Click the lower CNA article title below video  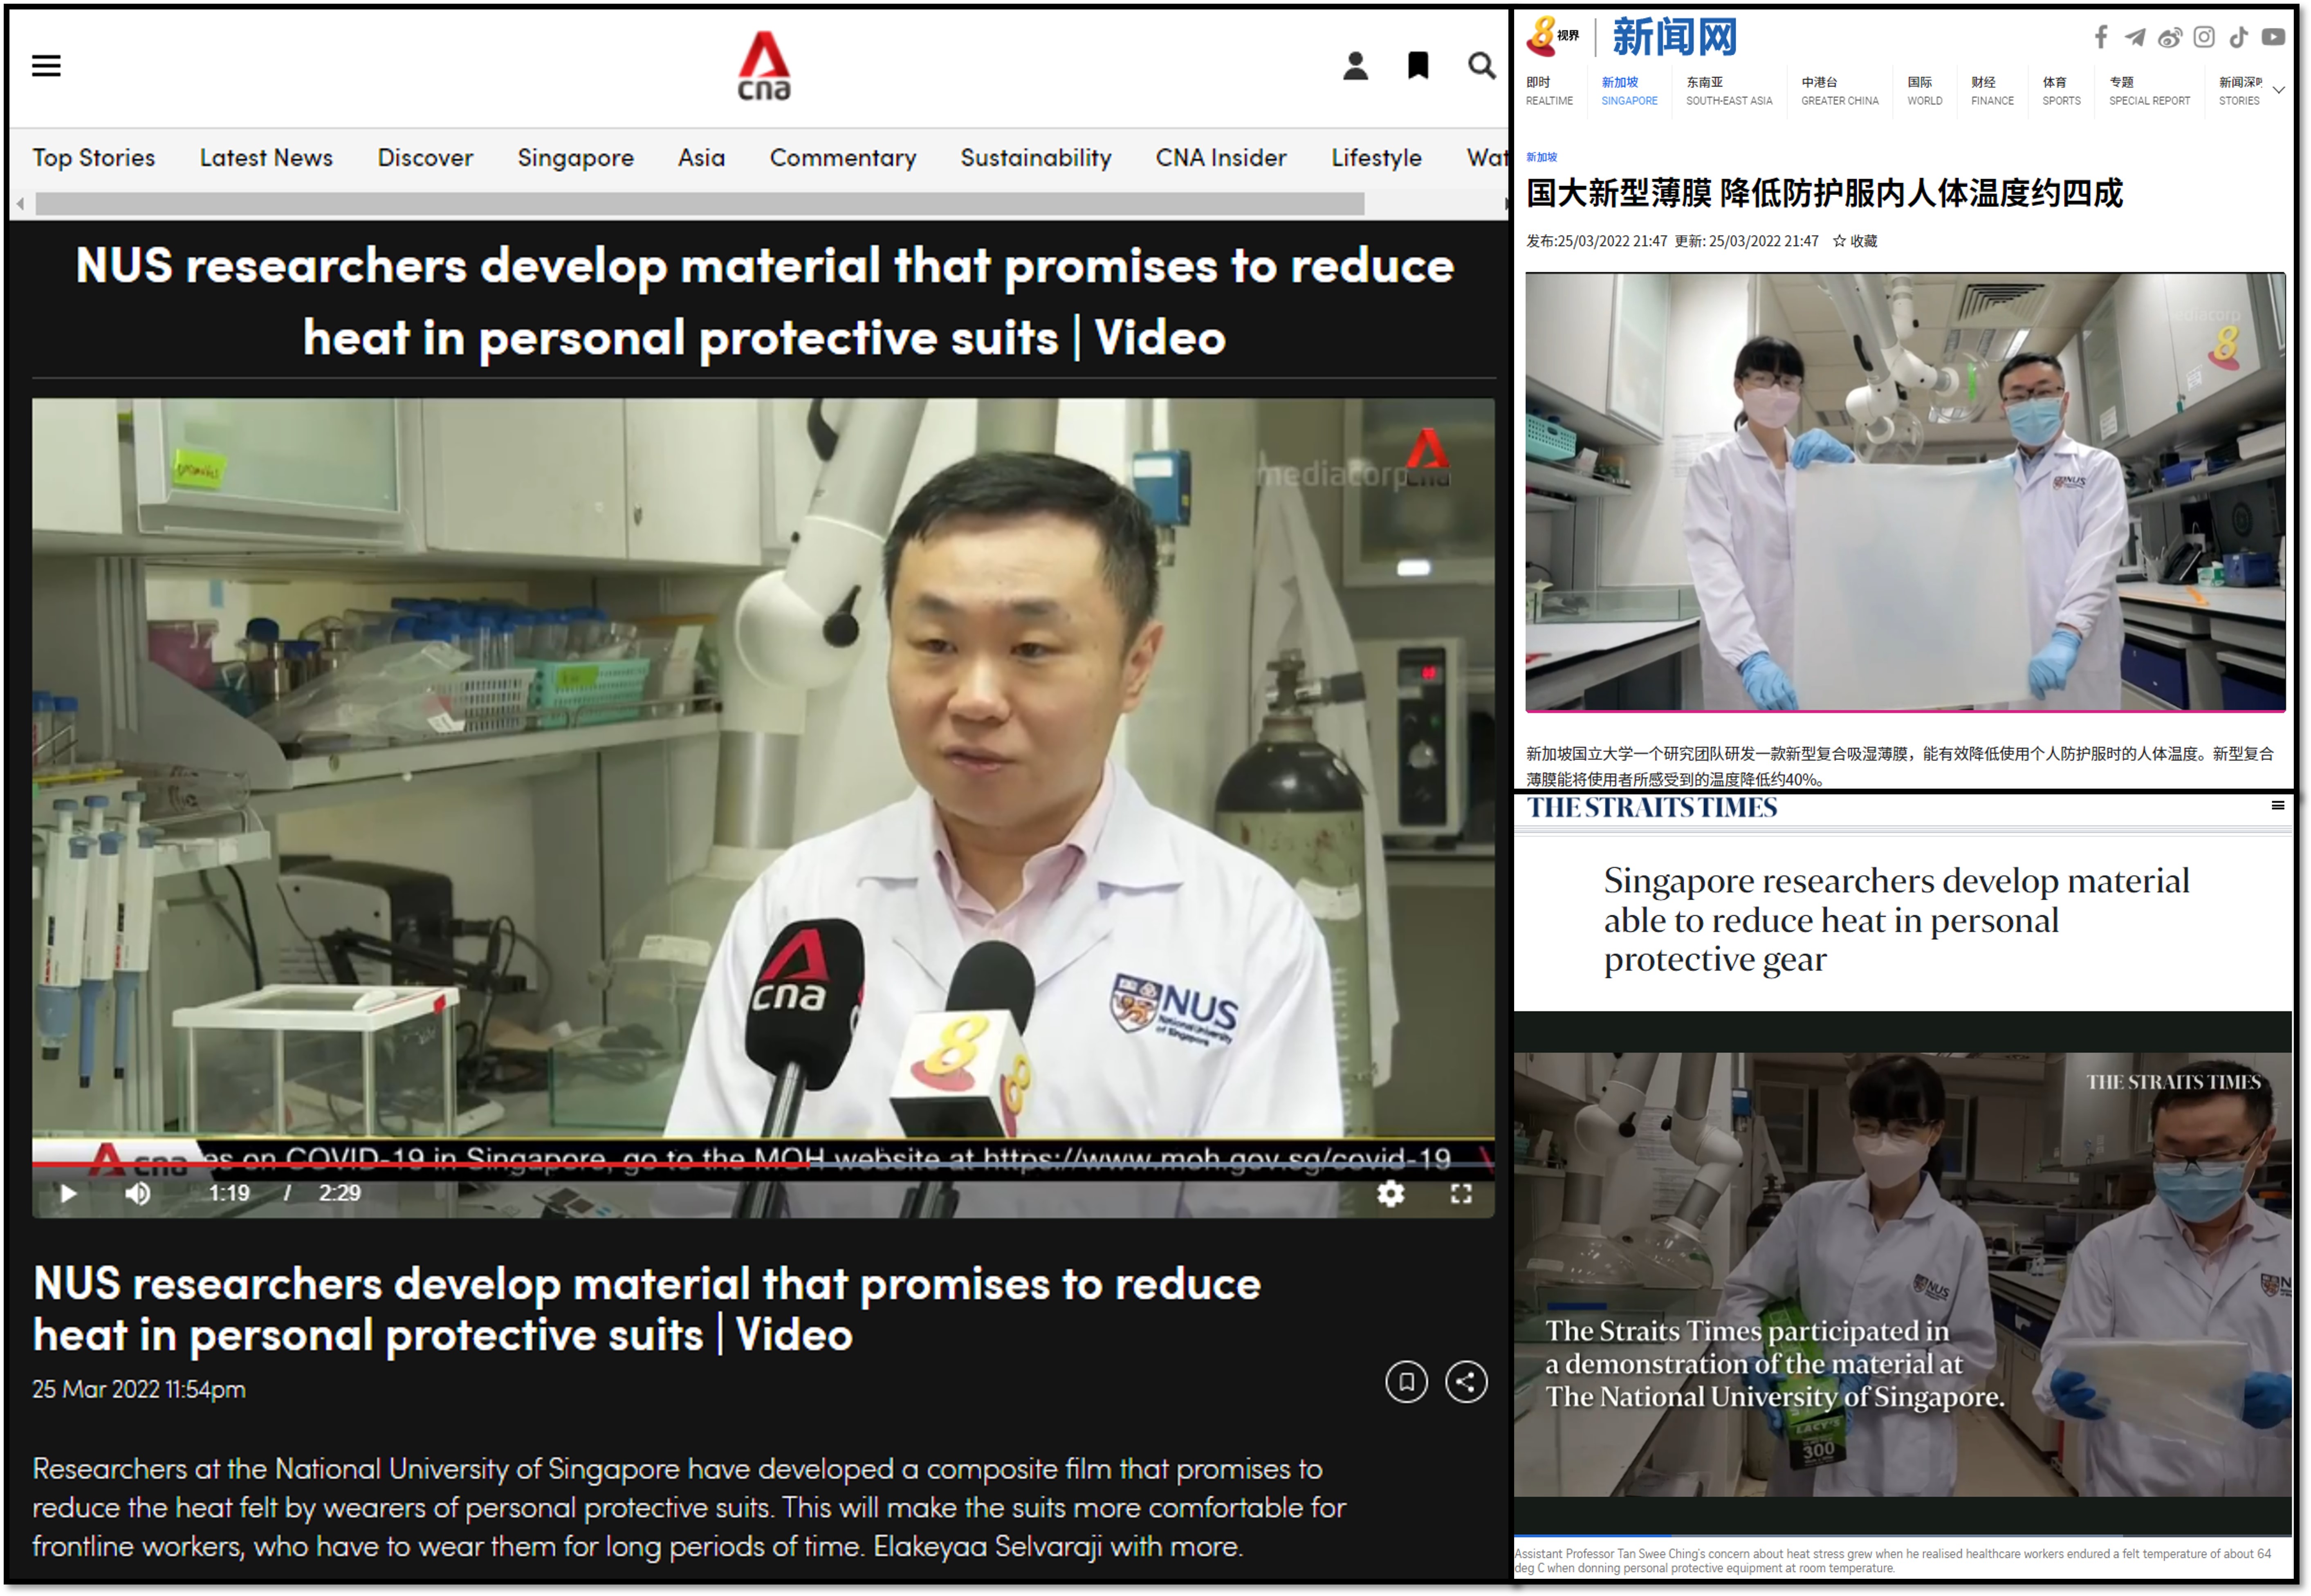pyautogui.click(x=647, y=1309)
